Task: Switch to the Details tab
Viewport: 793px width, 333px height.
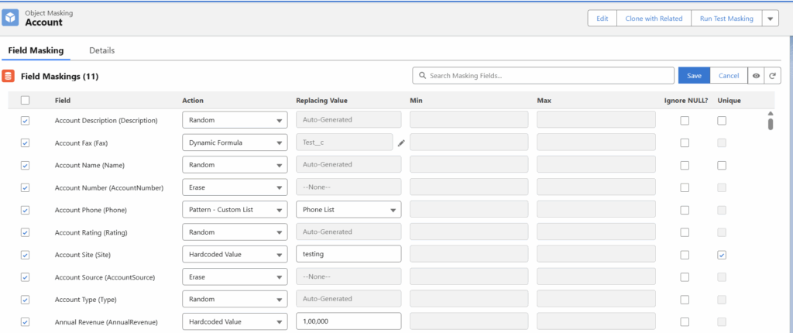Action: tap(101, 50)
